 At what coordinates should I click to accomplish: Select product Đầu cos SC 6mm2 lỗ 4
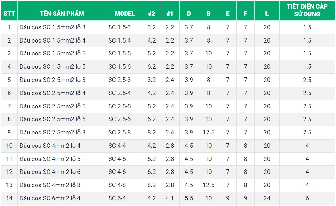pos(50,198)
